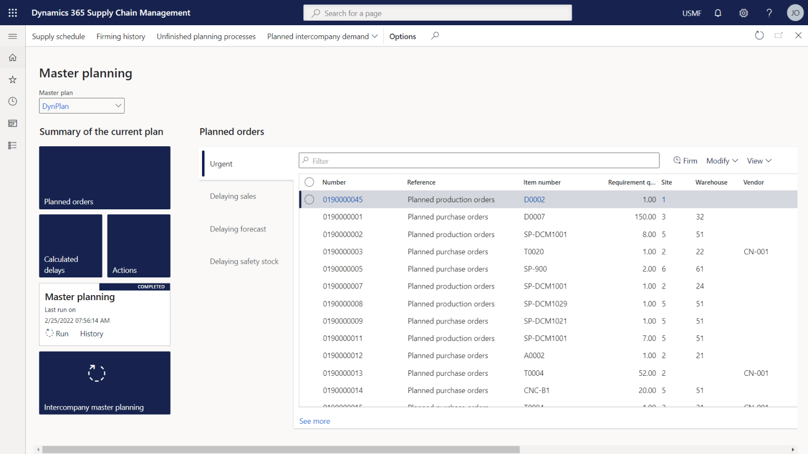Select the row radio button for order 0190000045

coord(309,199)
